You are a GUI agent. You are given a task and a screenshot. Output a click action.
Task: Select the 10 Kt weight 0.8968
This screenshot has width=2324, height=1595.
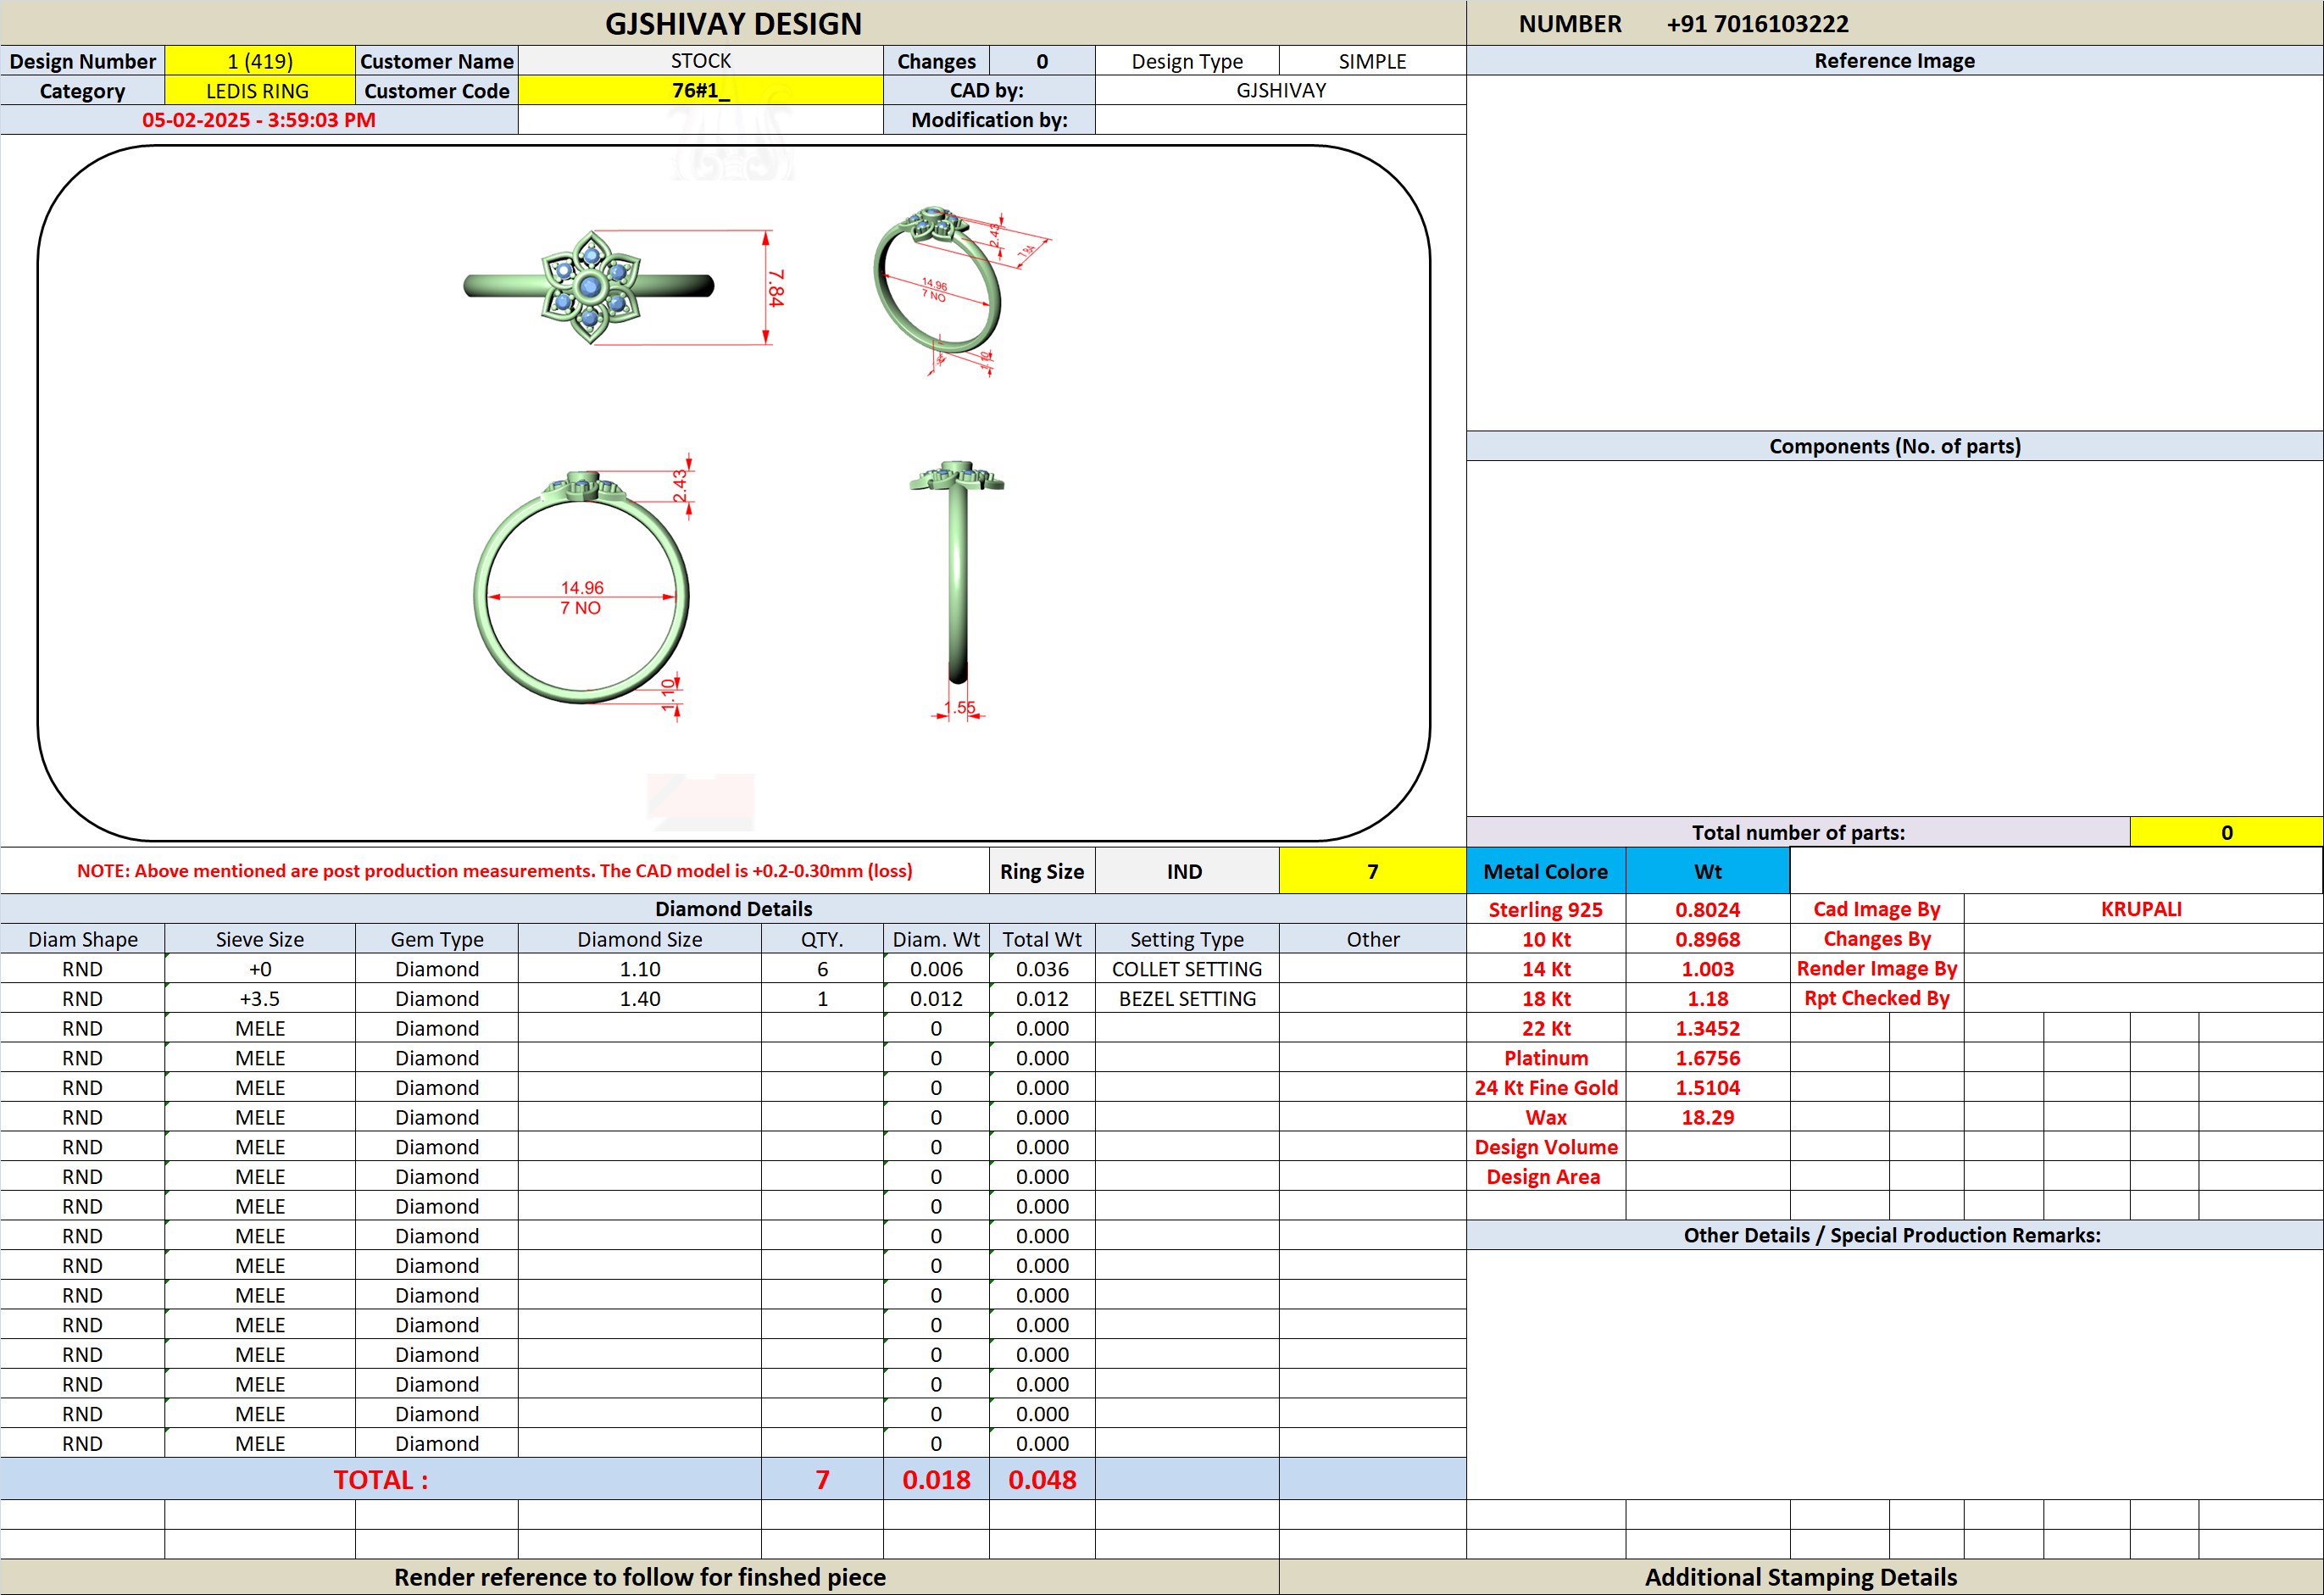pyautogui.click(x=1708, y=940)
